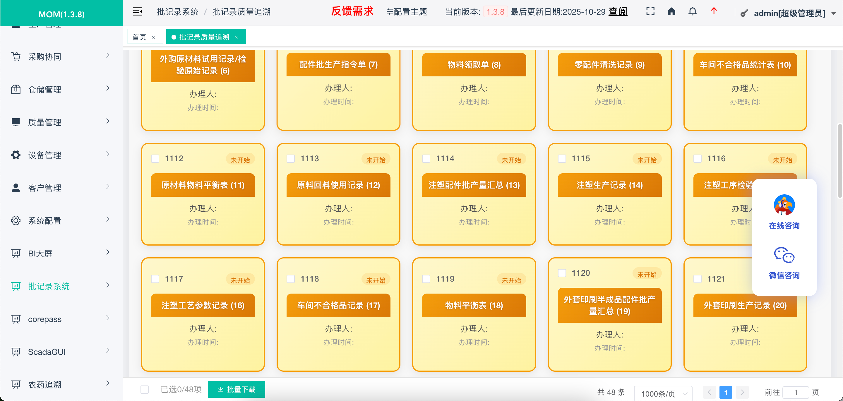Viewport: 843px width, 401px height.
Task: Open the 查阅 version link
Action: point(618,12)
